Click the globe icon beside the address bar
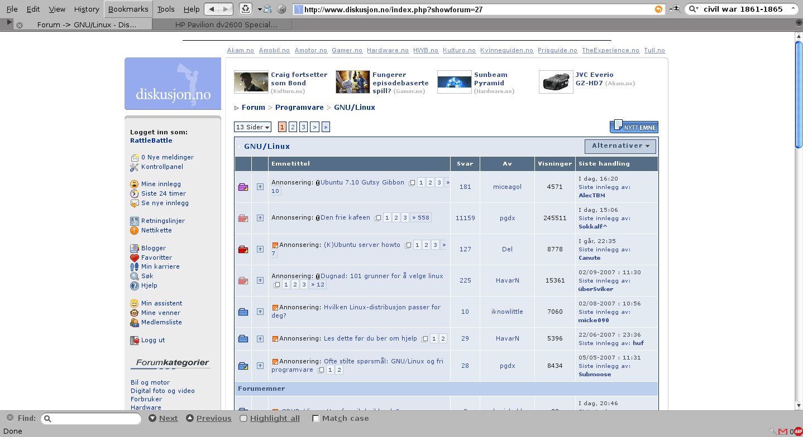This screenshot has width=803, height=437. (281, 9)
